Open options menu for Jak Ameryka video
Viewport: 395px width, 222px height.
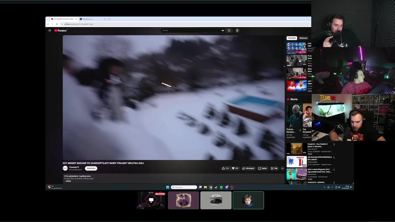pyautogui.click(x=334, y=157)
